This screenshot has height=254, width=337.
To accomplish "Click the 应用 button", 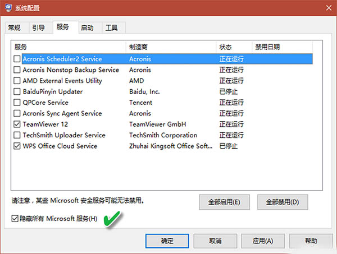I will click(x=262, y=241).
